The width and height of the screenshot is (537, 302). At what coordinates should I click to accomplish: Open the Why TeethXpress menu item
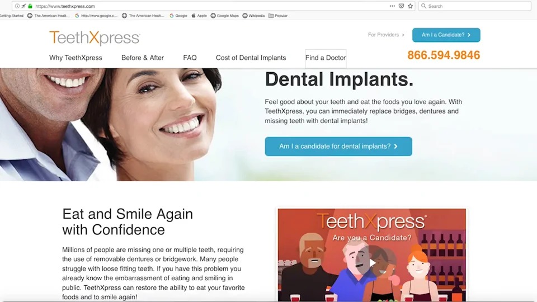[76, 58]
